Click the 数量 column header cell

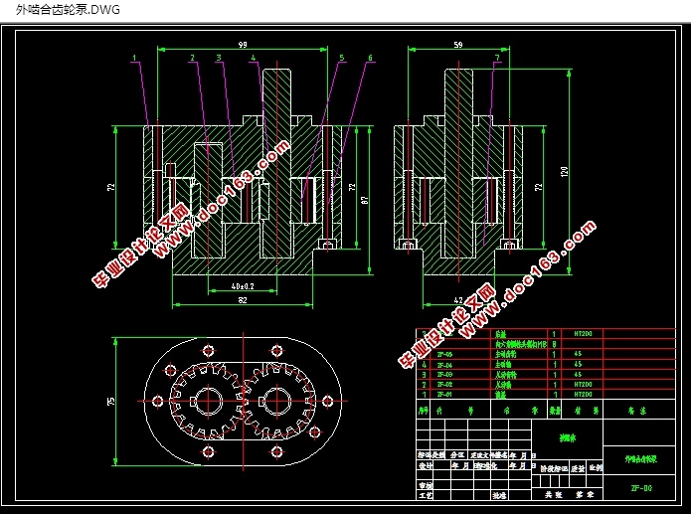(x=555, y=411)
